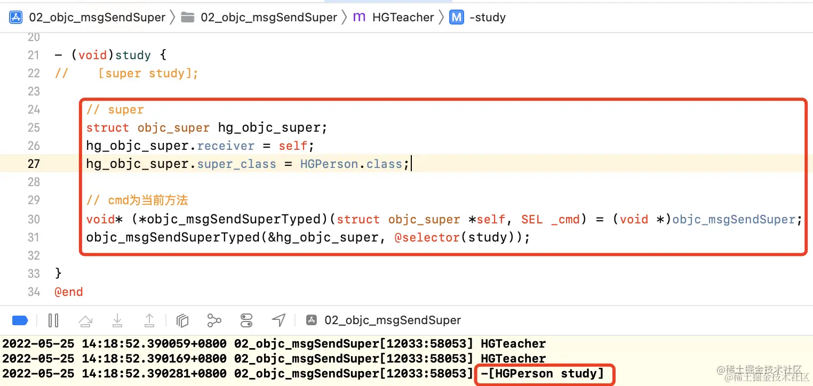Open the Debug Memory Graph tool
The height and width of the screenshot is (386, 813).
pos(214,320)
